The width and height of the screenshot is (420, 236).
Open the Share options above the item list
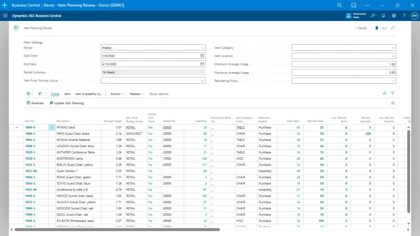tap(384, 93)
